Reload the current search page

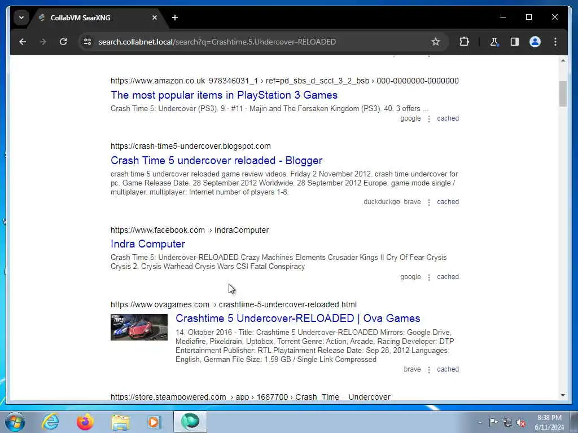point(63,42)
